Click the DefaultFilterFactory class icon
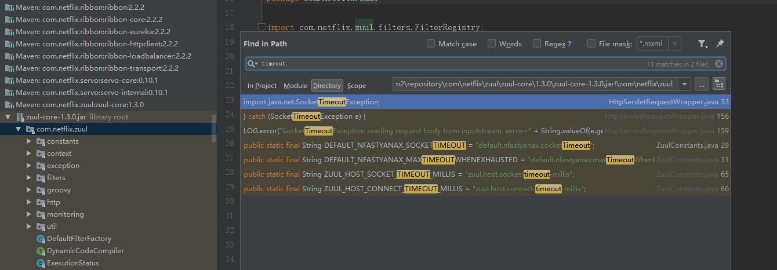777x270 pixels. pyautogui.click(x=41, y=239)
